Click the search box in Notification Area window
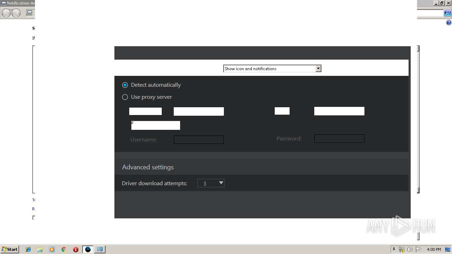Viewport: 452px width, 254px height. click(430, 13)
